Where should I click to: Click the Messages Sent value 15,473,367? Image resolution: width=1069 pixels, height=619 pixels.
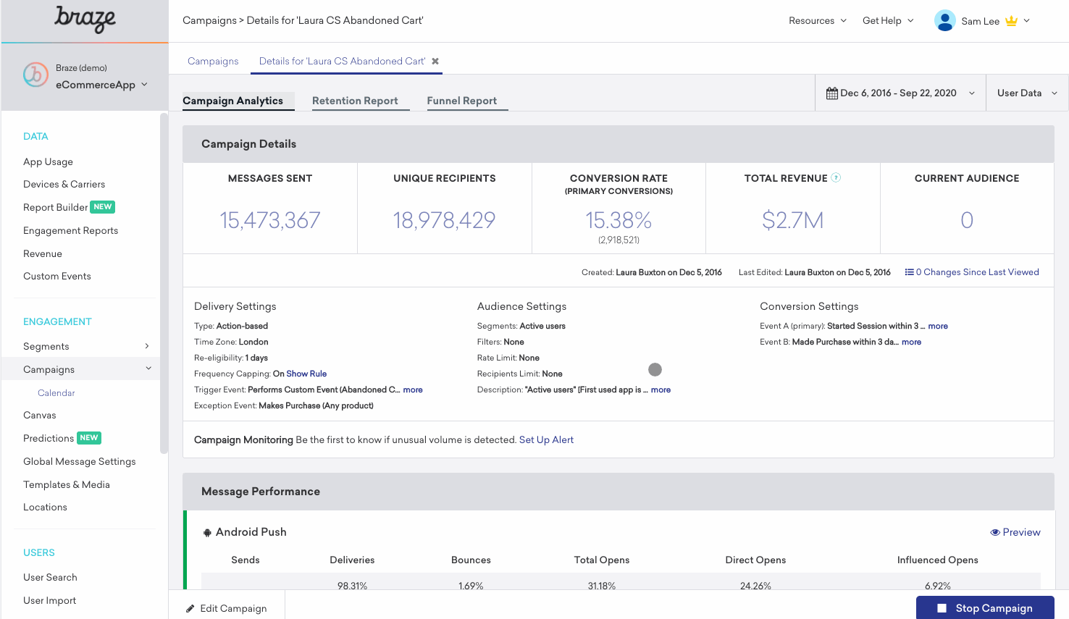point(270,220)
